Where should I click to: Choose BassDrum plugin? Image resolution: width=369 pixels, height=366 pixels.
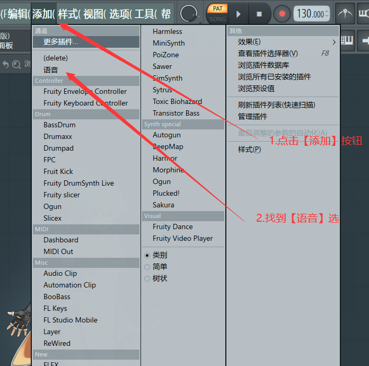[x=86, y=125]
